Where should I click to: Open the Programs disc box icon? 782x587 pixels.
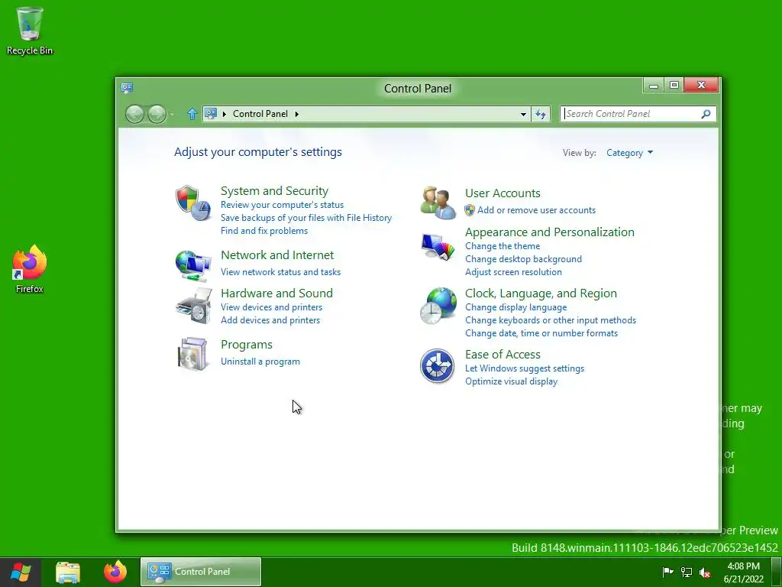(x=192, y=354)
